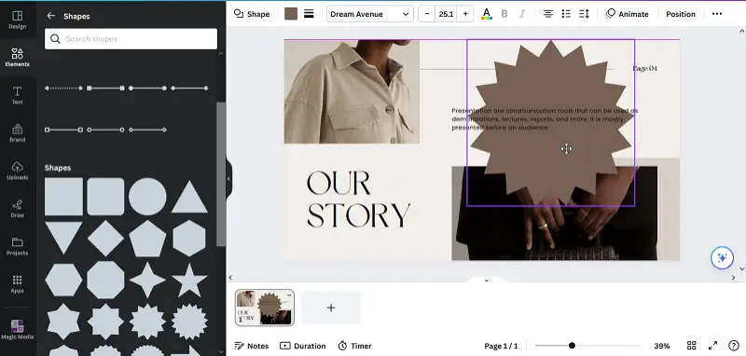Select the rounded square shape
Viewport: 746px width, 356px height.
pos(105,197)
